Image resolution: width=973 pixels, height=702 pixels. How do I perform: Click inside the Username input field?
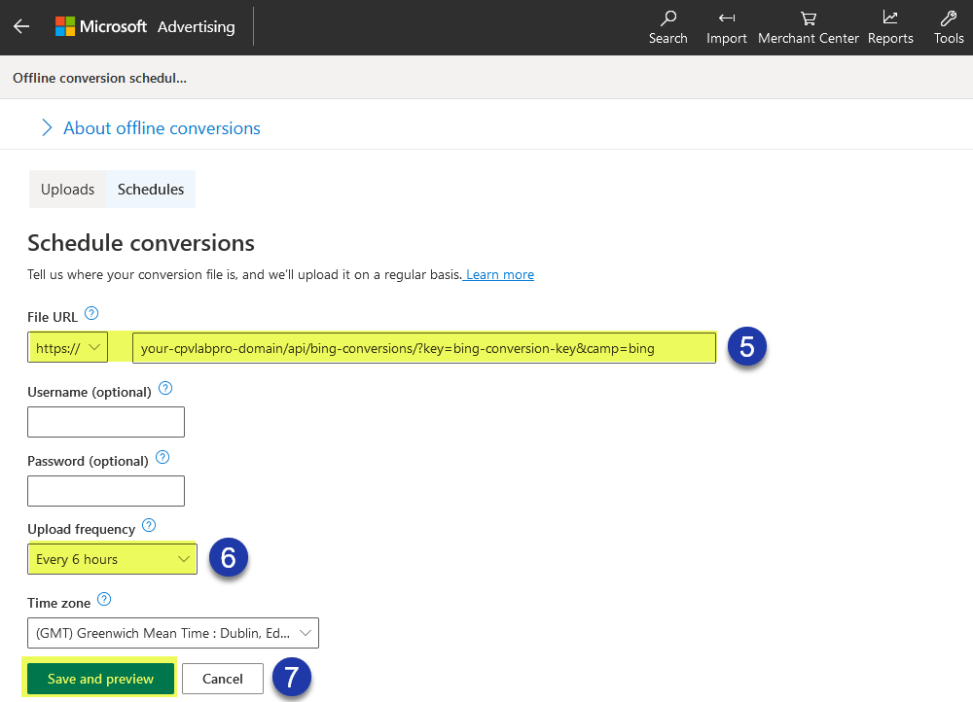point(105,421)
